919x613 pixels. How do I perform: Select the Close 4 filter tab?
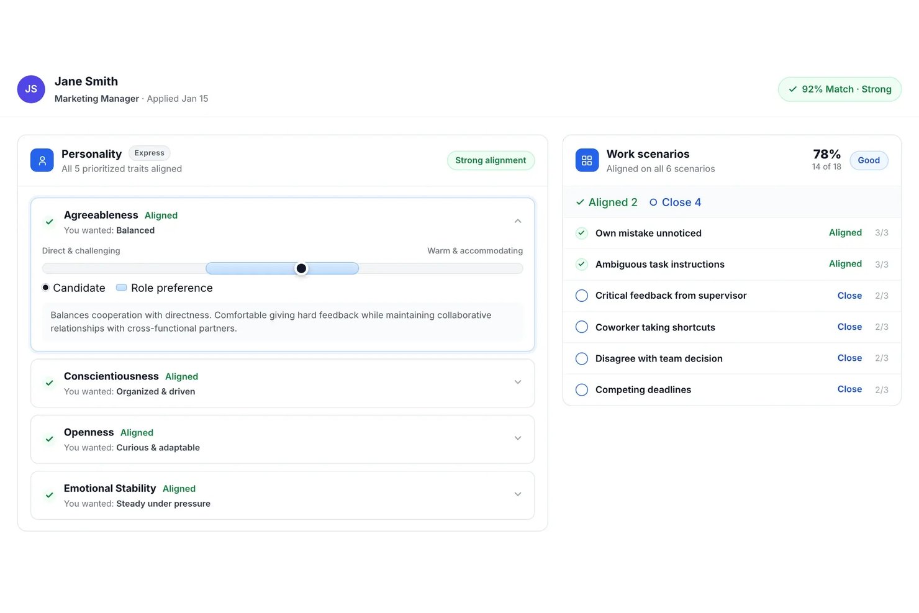tap(675, 202)
